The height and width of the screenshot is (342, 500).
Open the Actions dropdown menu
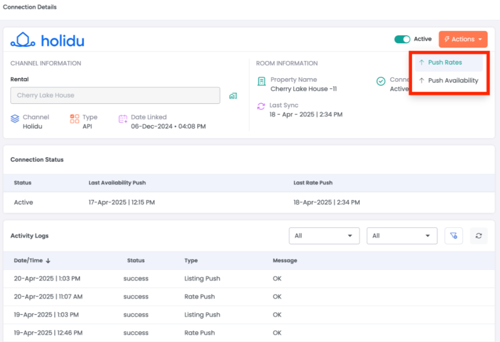(x=463, y=39)
